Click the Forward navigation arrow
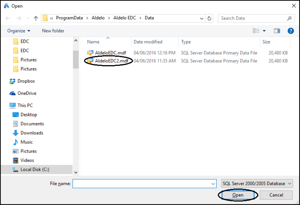The width and height of the screenshot is (300, 205). tap(19, 18)
